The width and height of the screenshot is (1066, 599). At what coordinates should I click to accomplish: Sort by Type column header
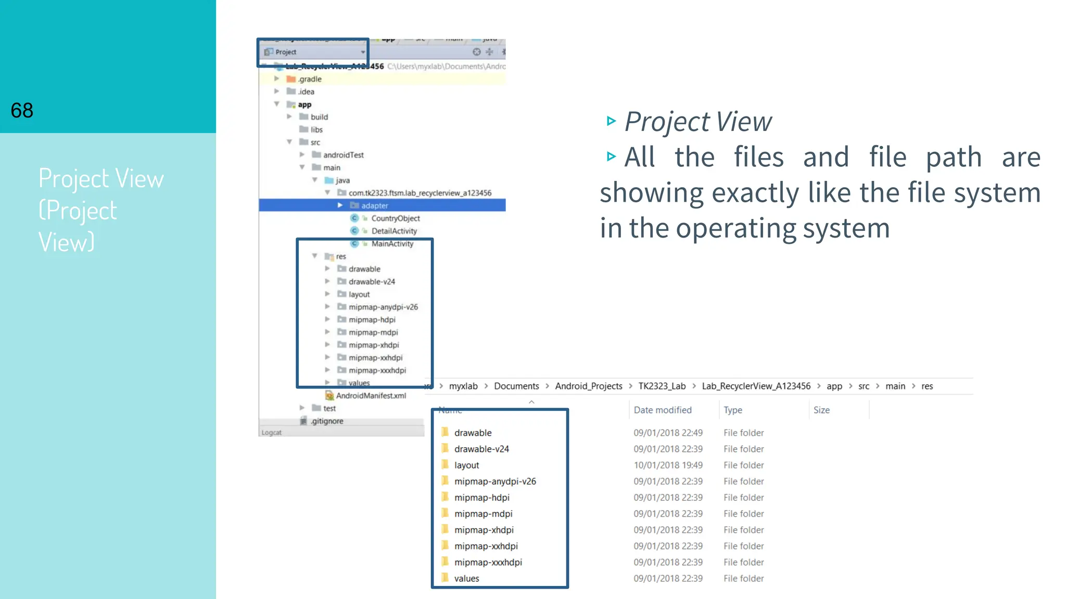(x=733, y=410)
